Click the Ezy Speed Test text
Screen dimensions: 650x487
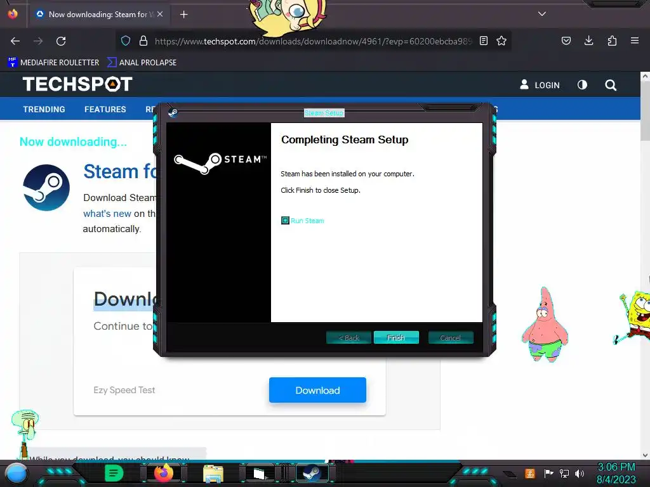point(124,390)
